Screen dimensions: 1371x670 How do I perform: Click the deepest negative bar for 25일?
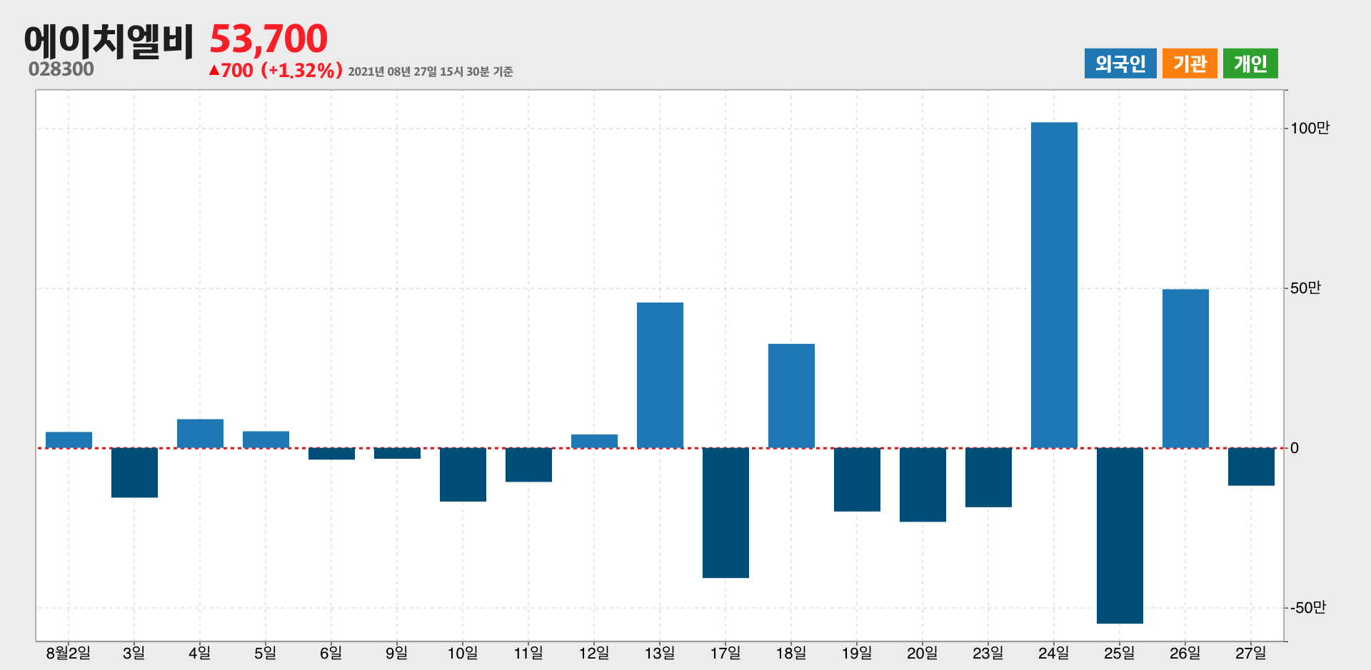[x=1120, y=536]
